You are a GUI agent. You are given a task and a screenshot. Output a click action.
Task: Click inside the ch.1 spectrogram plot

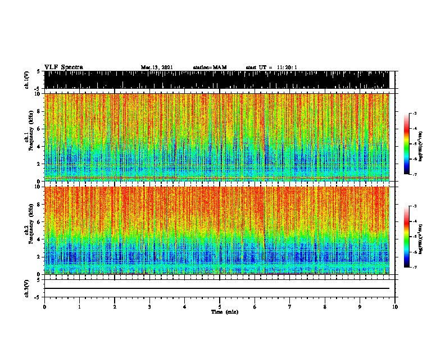[217, 137]
